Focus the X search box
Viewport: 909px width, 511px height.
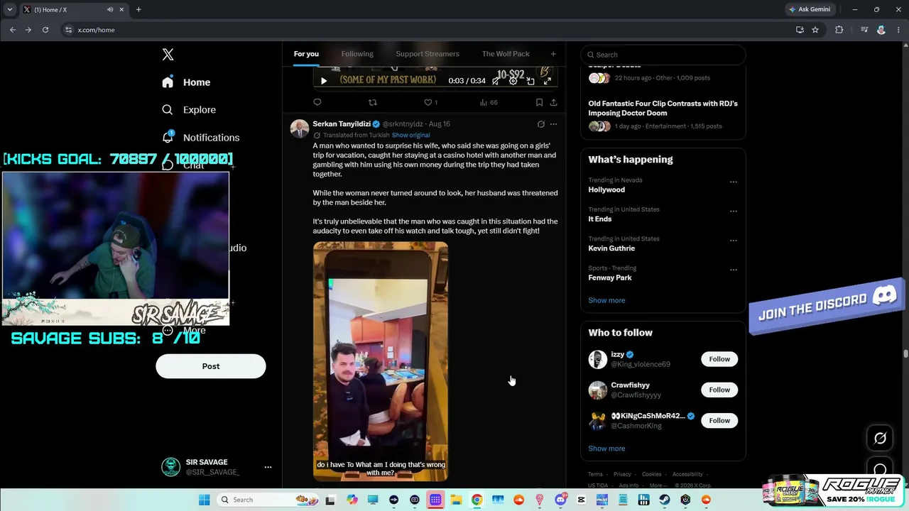[x=663, y=55]
